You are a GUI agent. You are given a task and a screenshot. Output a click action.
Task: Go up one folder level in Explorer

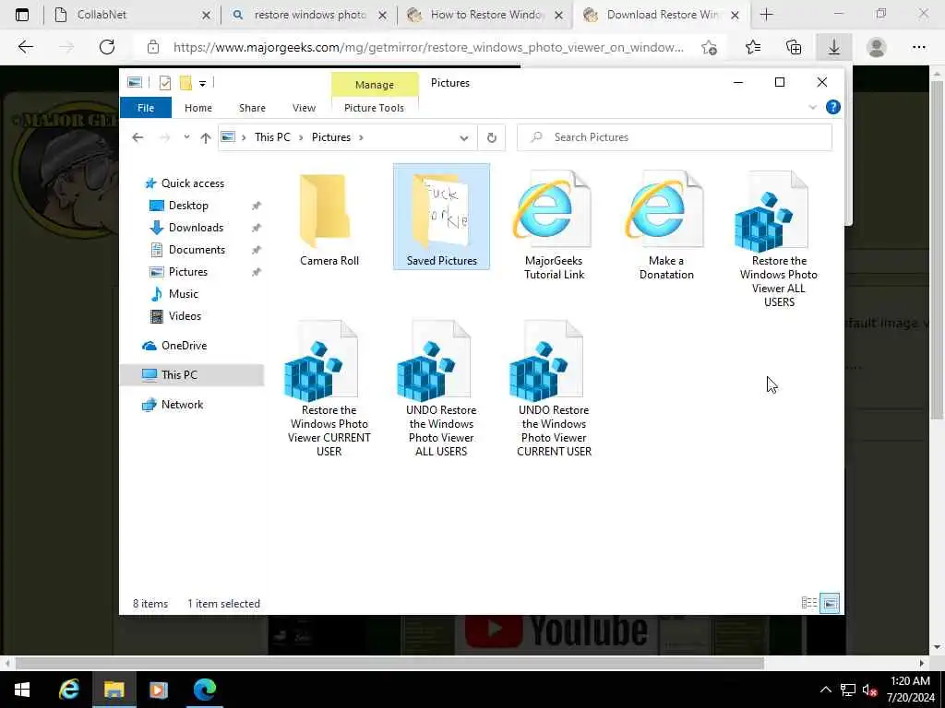(x=206, y=138)
